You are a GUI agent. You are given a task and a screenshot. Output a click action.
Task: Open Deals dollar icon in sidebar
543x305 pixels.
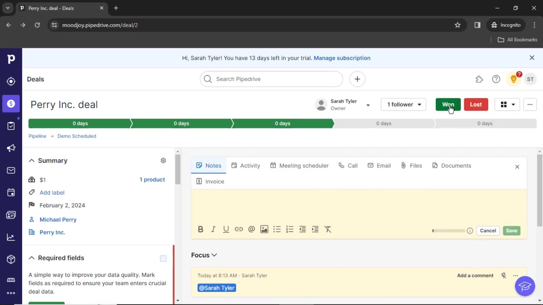click(x=11, y=104)
